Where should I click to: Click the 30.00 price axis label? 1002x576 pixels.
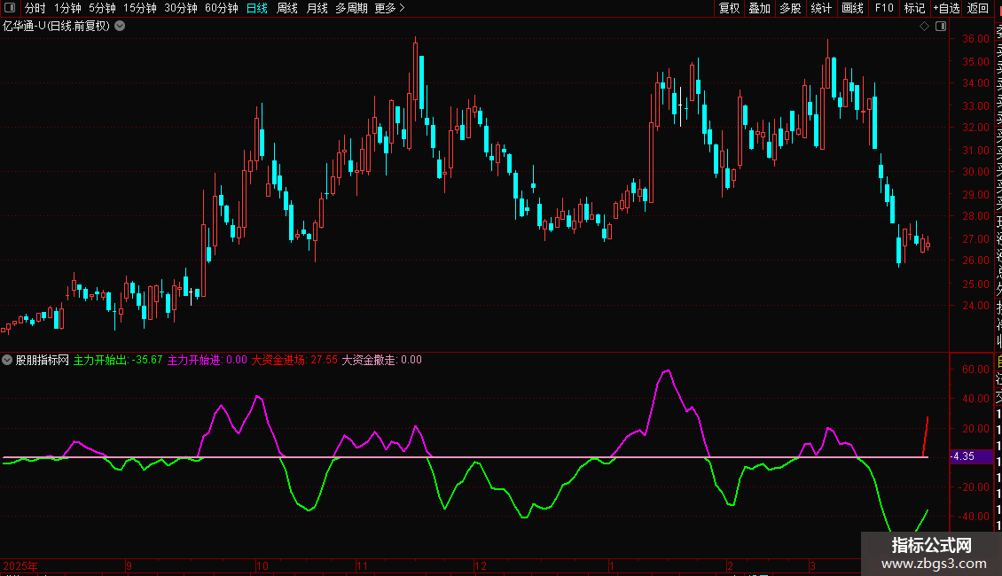975,172
